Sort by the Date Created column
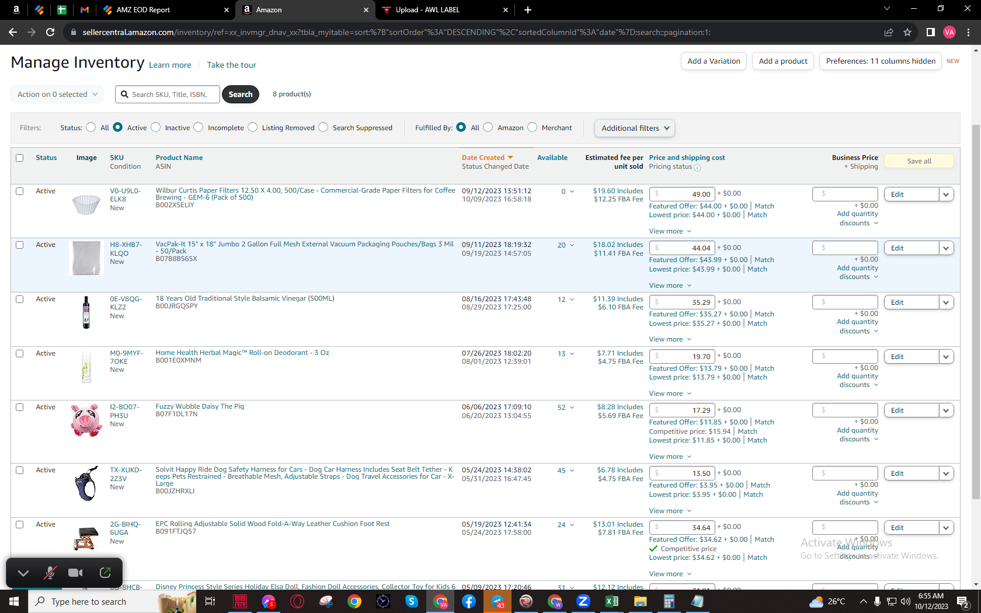981x613 pixels. click(x=488, y=158)
